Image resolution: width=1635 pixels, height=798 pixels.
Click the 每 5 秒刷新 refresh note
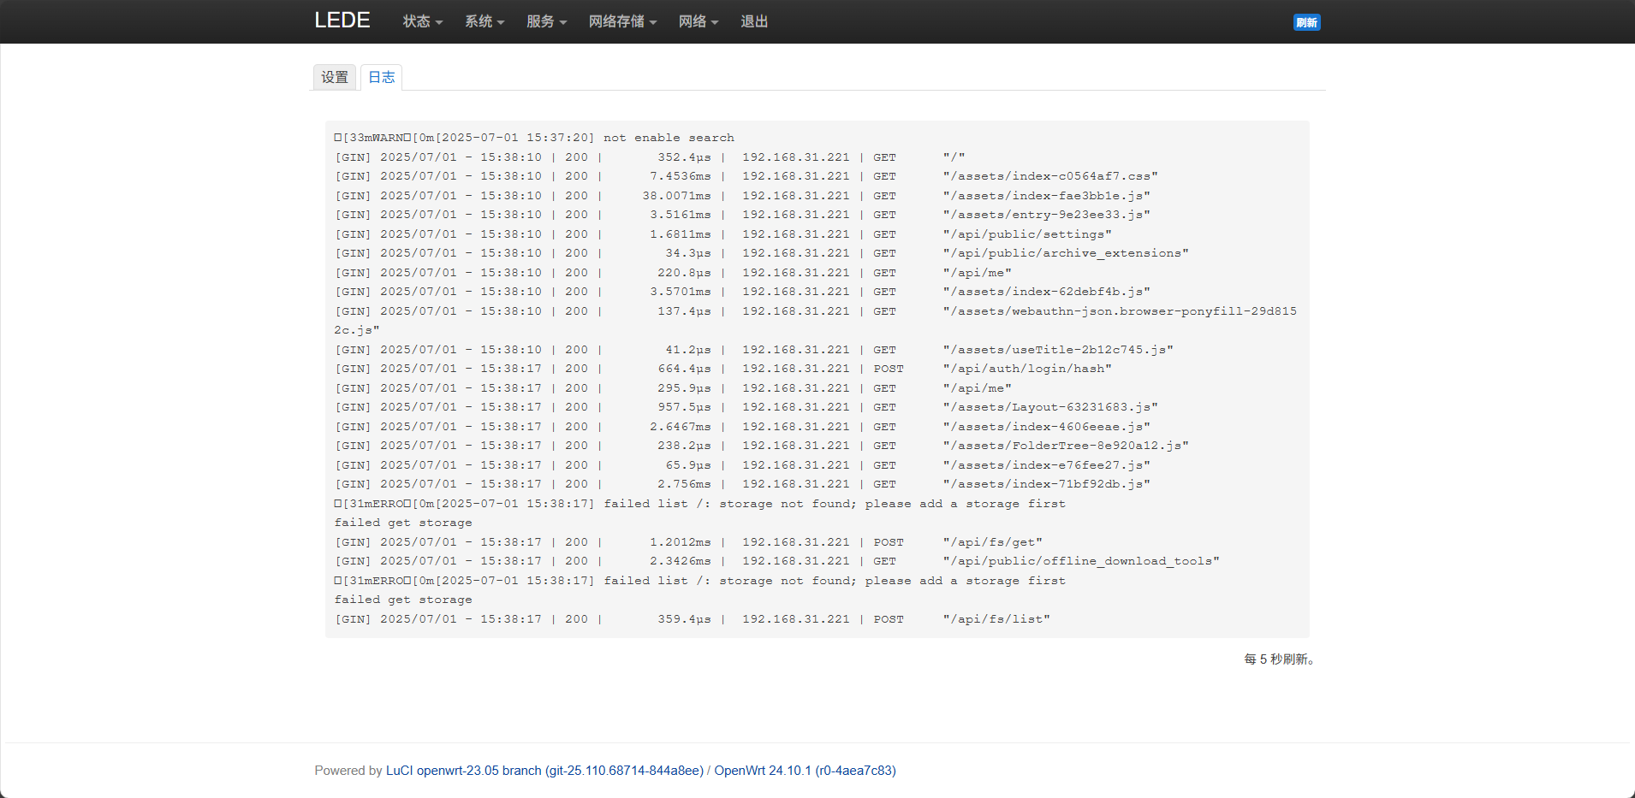[1280, 659]
